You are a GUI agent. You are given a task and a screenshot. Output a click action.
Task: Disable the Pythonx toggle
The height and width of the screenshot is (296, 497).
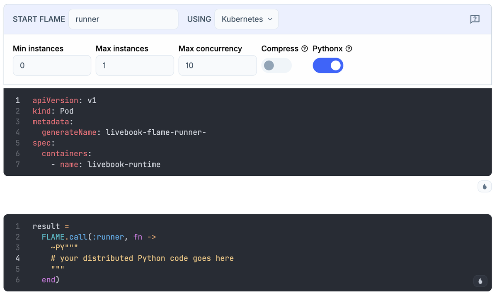pyautogui.click(x=328, y=65)
